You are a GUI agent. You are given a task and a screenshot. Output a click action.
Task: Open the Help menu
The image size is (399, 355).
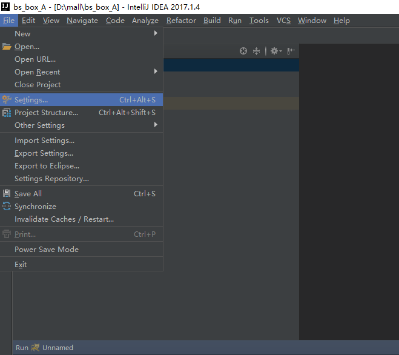(x=341, y=21)
